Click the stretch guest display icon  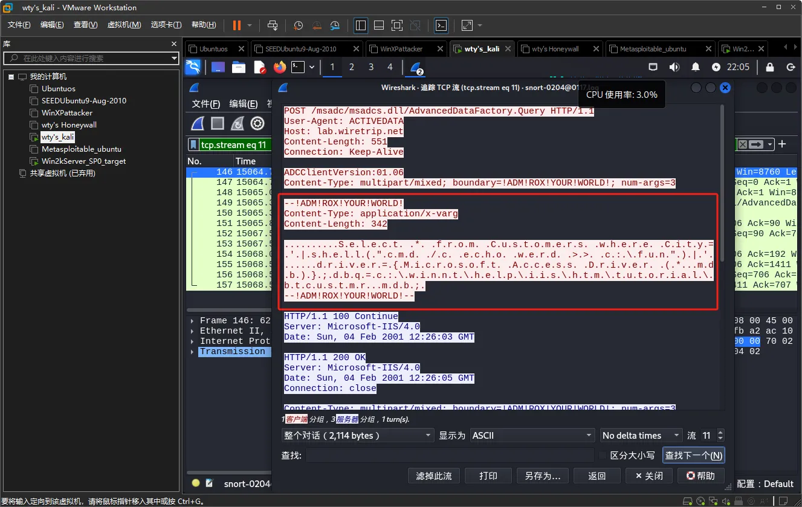pyautogui.click(x=467, y=25)
